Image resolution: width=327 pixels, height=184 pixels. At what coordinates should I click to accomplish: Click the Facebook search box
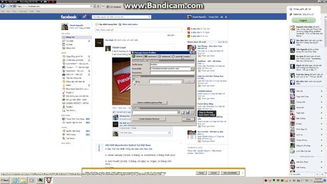120,17
